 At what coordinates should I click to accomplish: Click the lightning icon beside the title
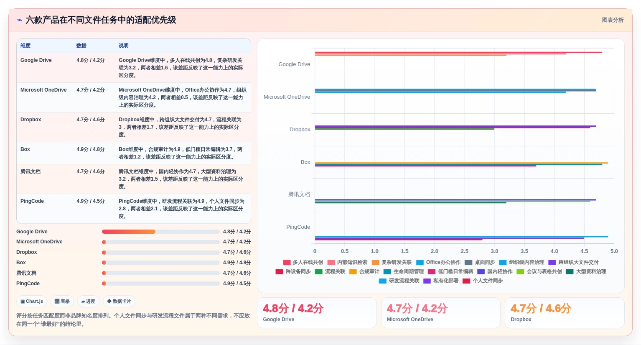(20, 20)
